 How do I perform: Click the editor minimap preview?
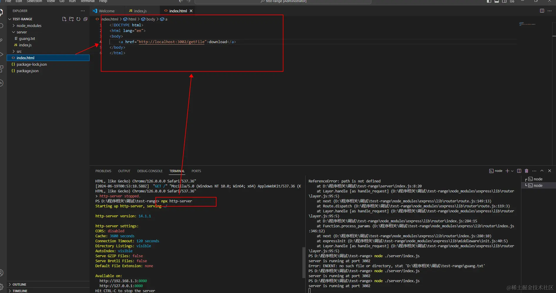coord(527,24)
